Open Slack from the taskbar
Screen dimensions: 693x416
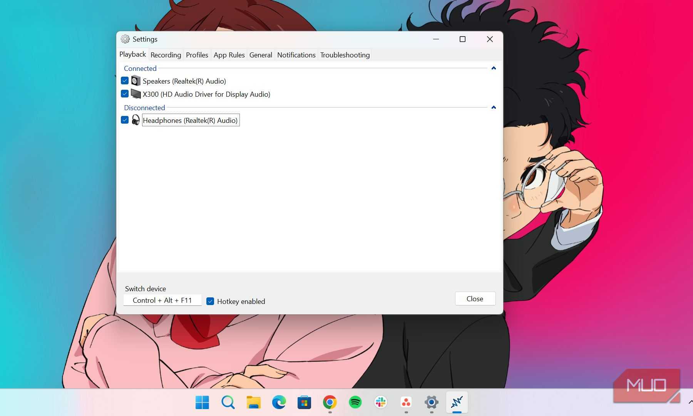tap(381, 403)
